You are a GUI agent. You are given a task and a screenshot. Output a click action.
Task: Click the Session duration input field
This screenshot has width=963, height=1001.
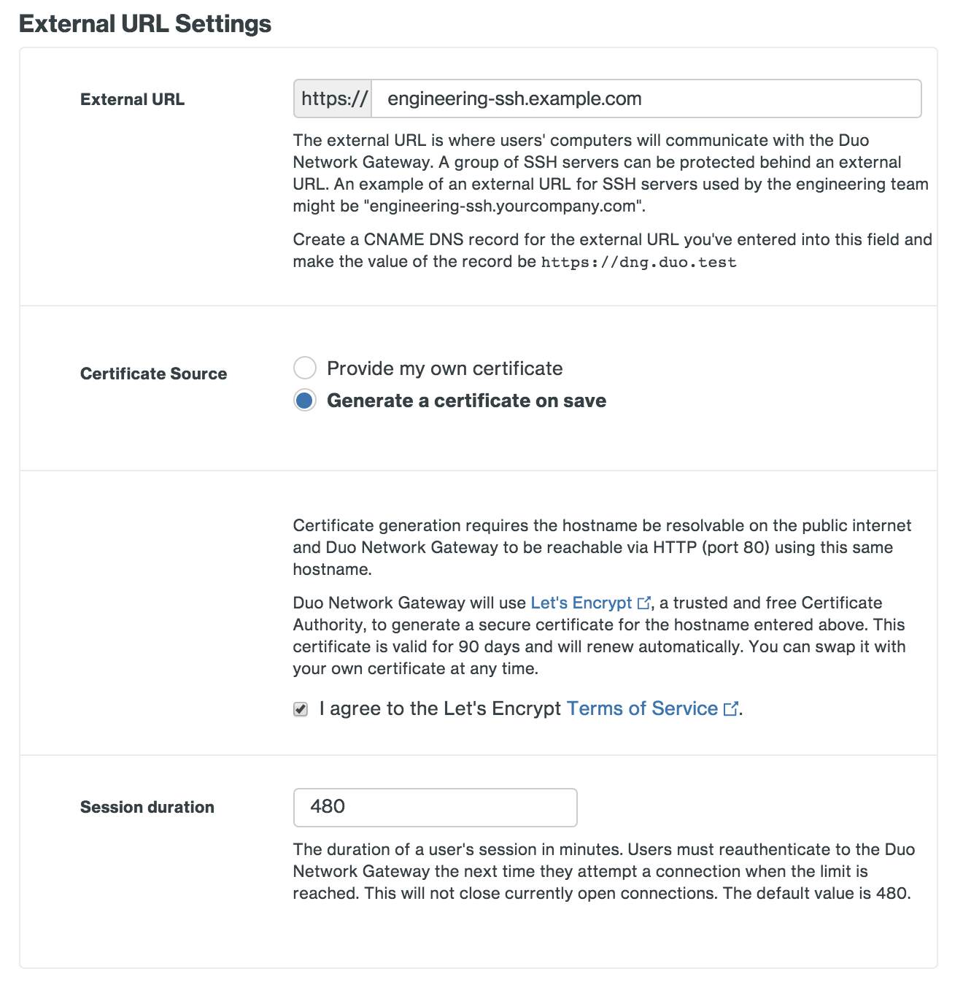434,807
